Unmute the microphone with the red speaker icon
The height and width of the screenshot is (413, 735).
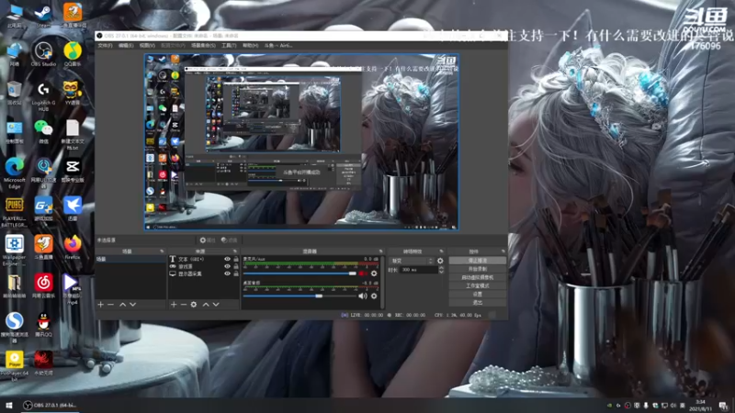[x=363, y=273]
